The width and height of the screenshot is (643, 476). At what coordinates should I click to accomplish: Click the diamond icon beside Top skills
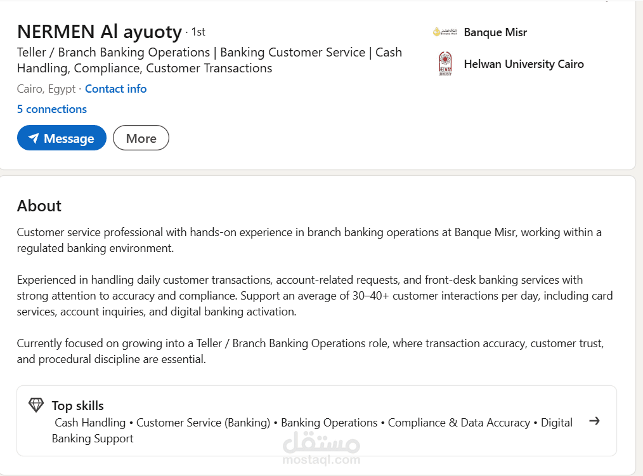[x=36, y=405]
